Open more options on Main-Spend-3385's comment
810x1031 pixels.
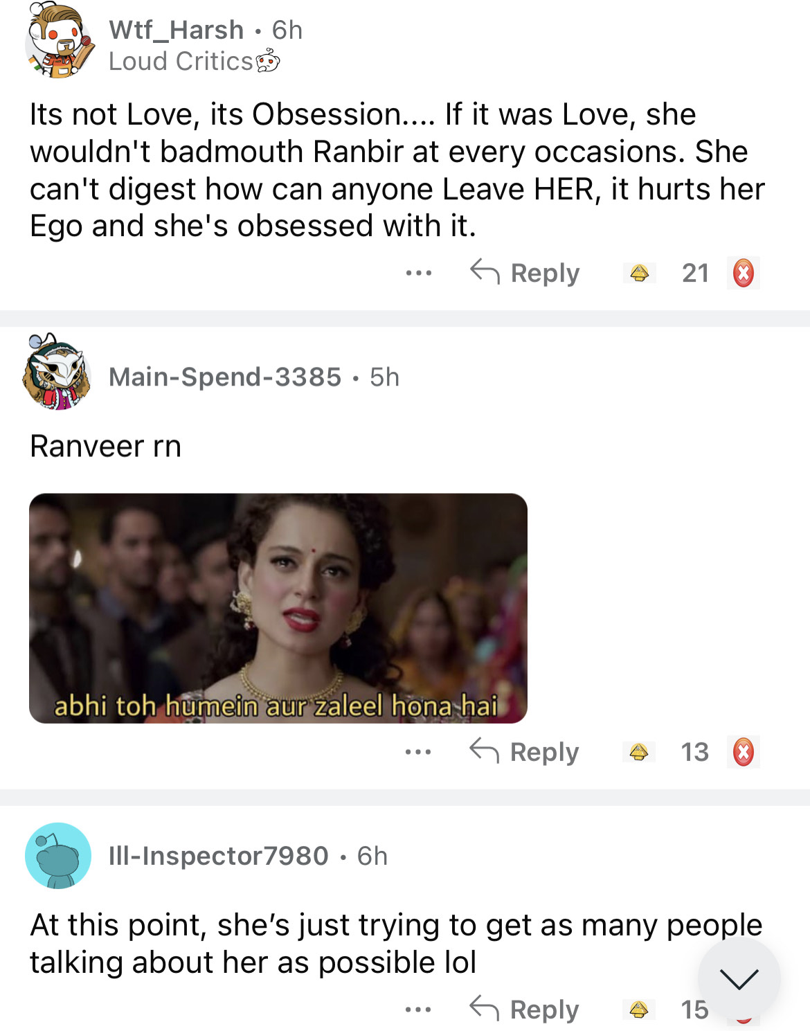click(418, 752)
